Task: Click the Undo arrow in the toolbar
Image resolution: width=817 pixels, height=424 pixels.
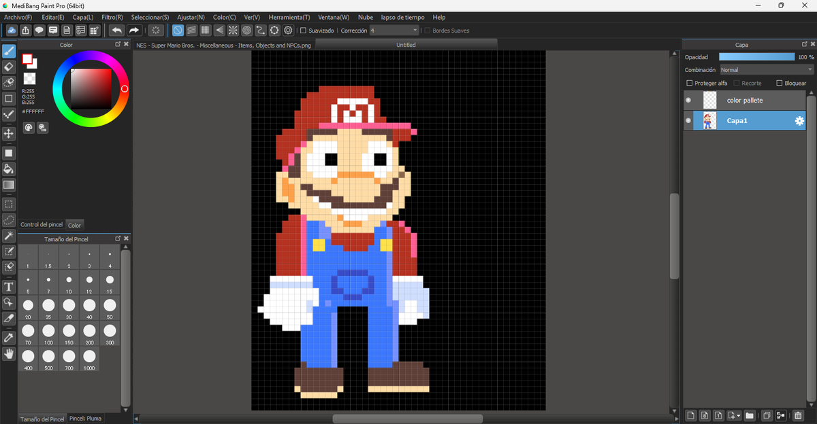Action: tap(117, 31)
